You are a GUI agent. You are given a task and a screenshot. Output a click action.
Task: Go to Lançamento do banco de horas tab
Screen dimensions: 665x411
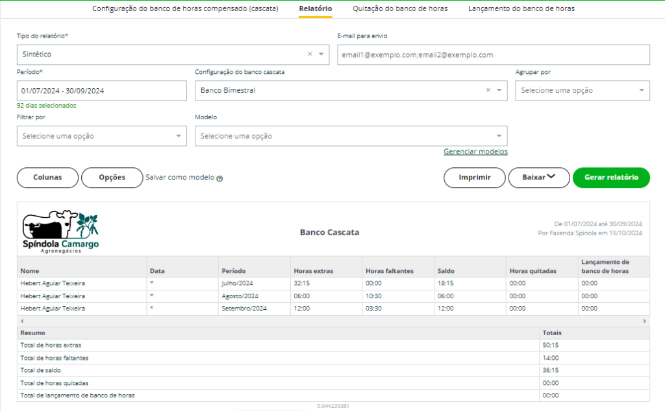click(x=521, y=8)
